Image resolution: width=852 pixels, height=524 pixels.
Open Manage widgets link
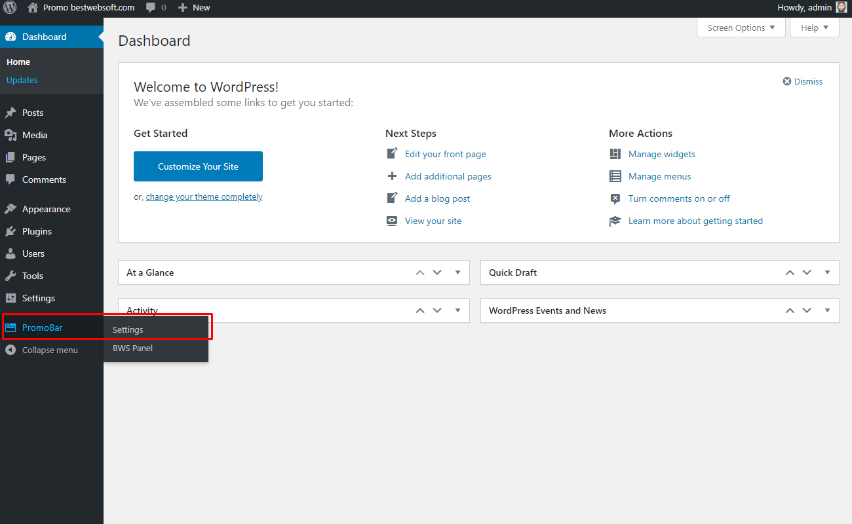point(662,154)
